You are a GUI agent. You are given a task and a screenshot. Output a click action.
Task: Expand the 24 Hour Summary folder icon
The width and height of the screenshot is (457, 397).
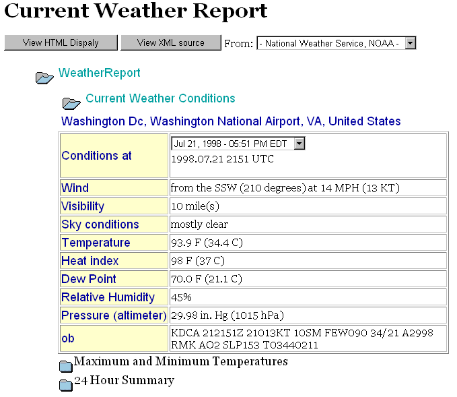coord(65,385)
